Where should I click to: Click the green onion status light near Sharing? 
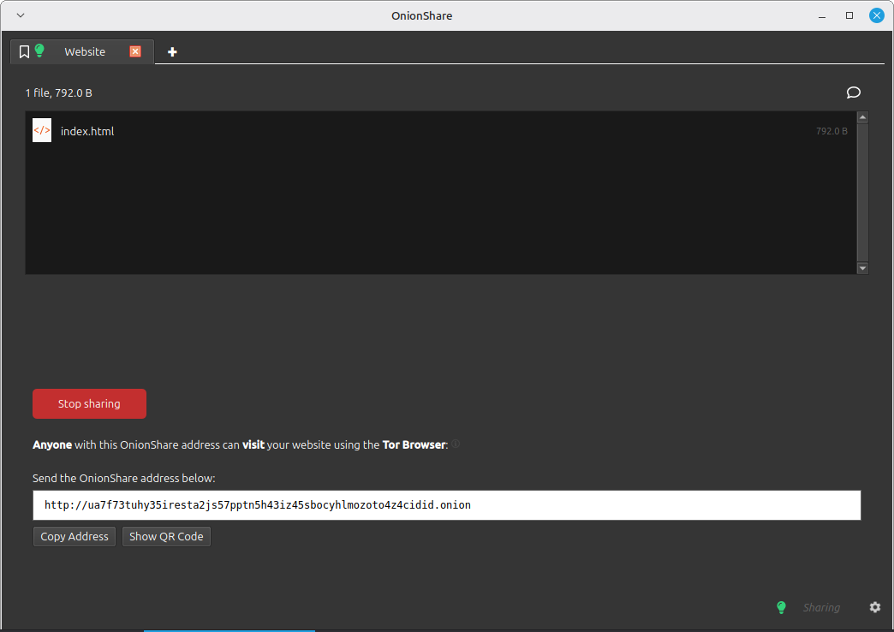tap(780, 607)
